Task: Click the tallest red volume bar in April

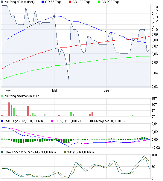Action: pos(9,109)
